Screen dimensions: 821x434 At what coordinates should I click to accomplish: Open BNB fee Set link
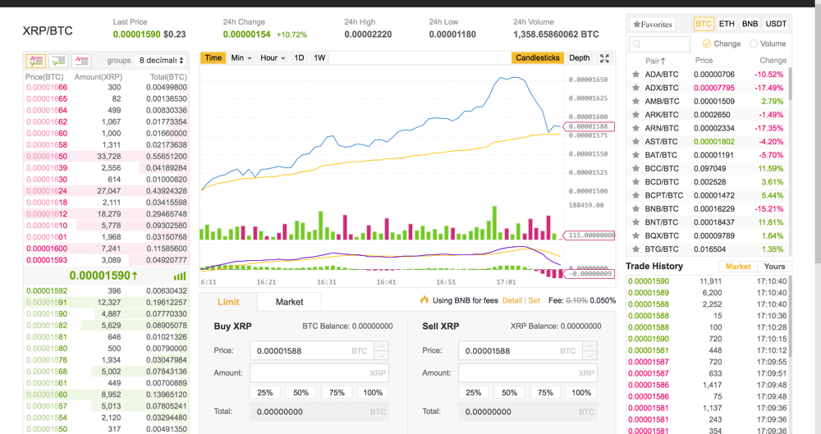point(534,300)
